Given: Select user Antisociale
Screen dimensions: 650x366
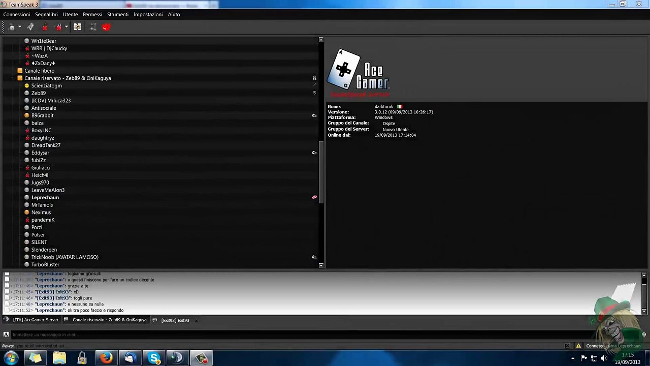Looking at the screenshot, I should click(44, 108).
